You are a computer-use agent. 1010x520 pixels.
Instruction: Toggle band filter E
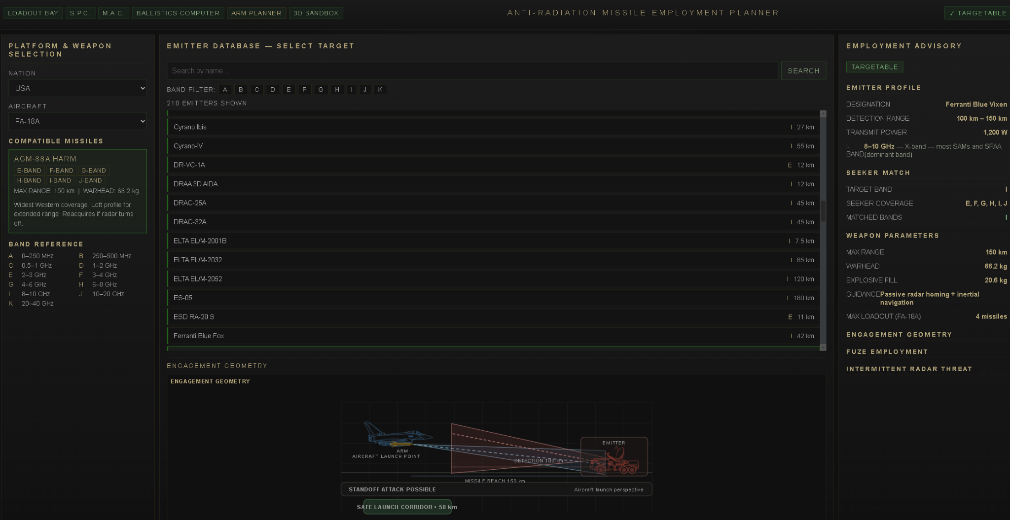click(289, 90)
